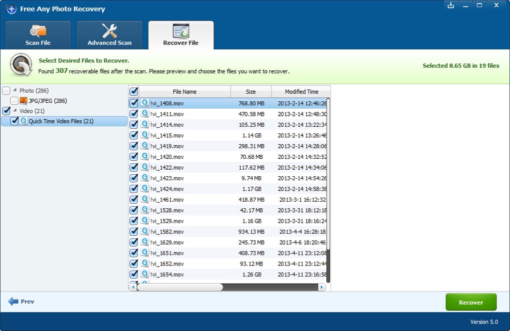
Task: Select the Recover File tab
Action: click(x=181, y=35)
